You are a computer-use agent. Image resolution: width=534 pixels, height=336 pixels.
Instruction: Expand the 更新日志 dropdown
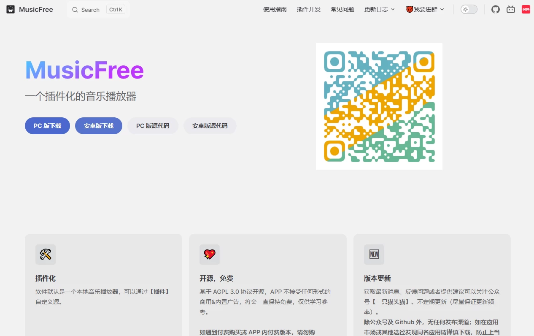377,9
